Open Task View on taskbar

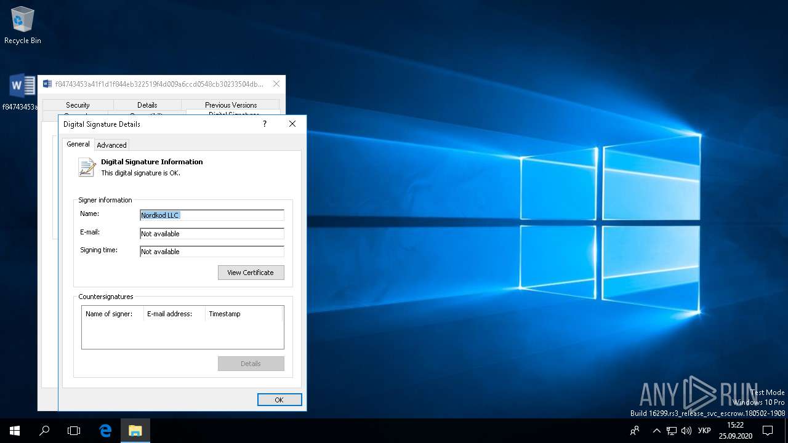point(74,431)
